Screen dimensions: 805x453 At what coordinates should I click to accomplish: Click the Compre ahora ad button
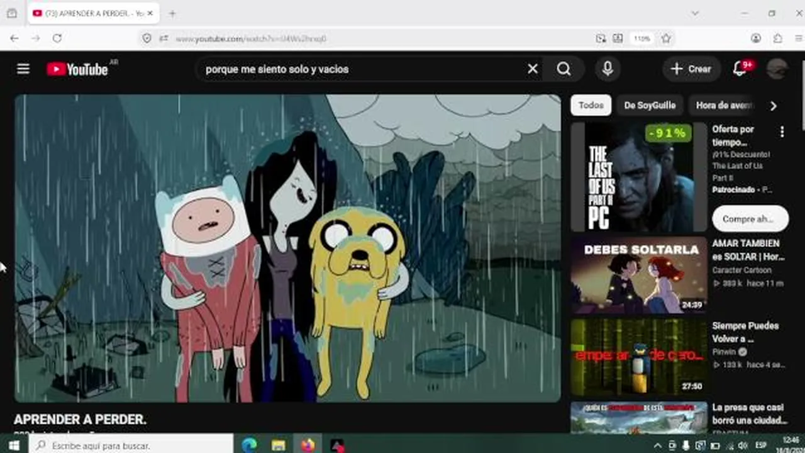(750, 219)
